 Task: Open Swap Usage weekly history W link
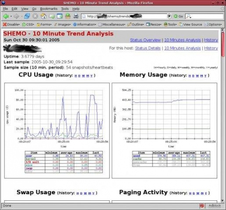pos(85,193)
